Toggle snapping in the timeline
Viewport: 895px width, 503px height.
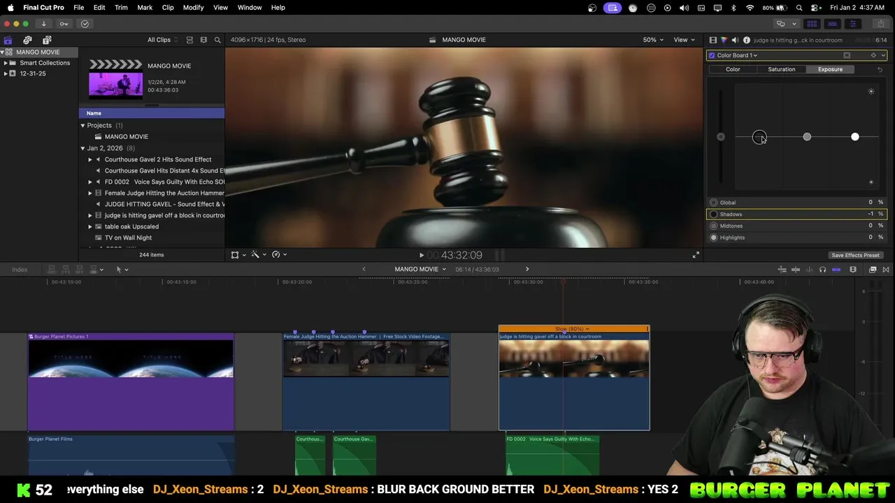[x=836, y=270]
